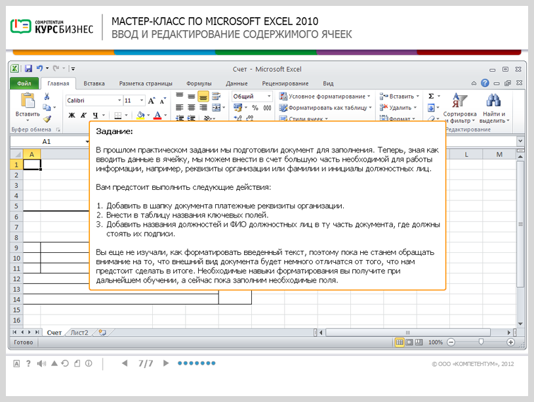Click the course player replay icon
The height and width of the screenshot is (402, 534).
(x=65, y=363)
